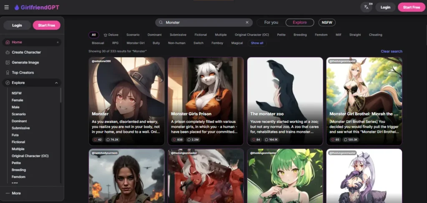This screenshot has height=203, width=427.
Task: Click The monster zoo chat count icon
Action: pyautogui.click(x=266, y=140)
